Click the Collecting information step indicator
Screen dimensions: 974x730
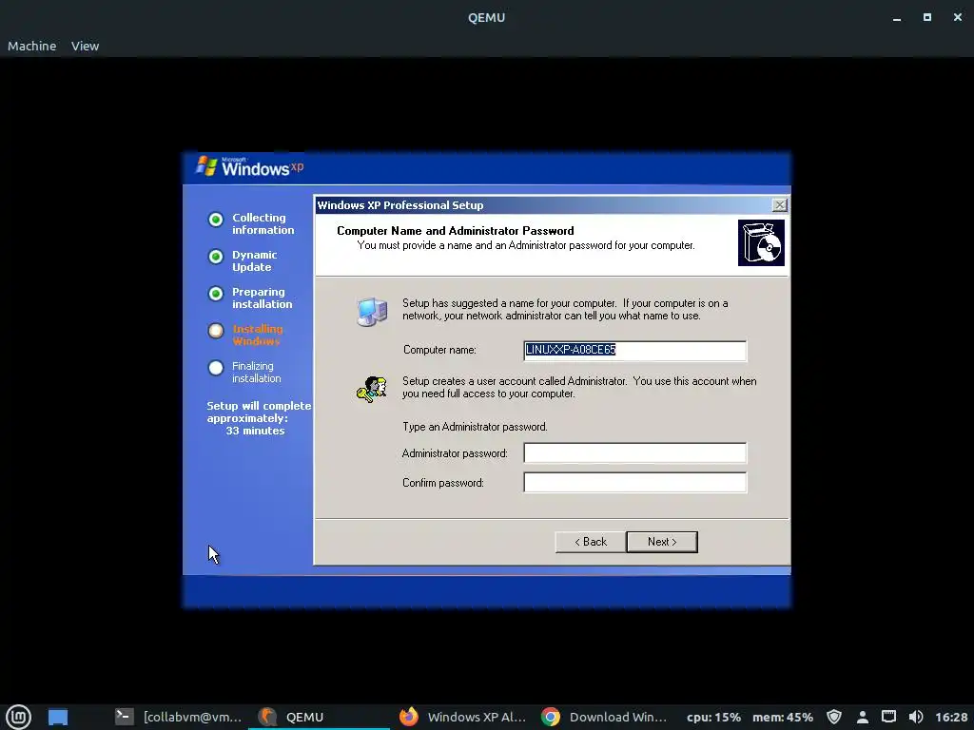click(216, 220)
